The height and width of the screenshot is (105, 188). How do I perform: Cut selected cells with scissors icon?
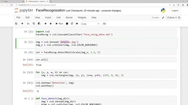pos(28,24)
